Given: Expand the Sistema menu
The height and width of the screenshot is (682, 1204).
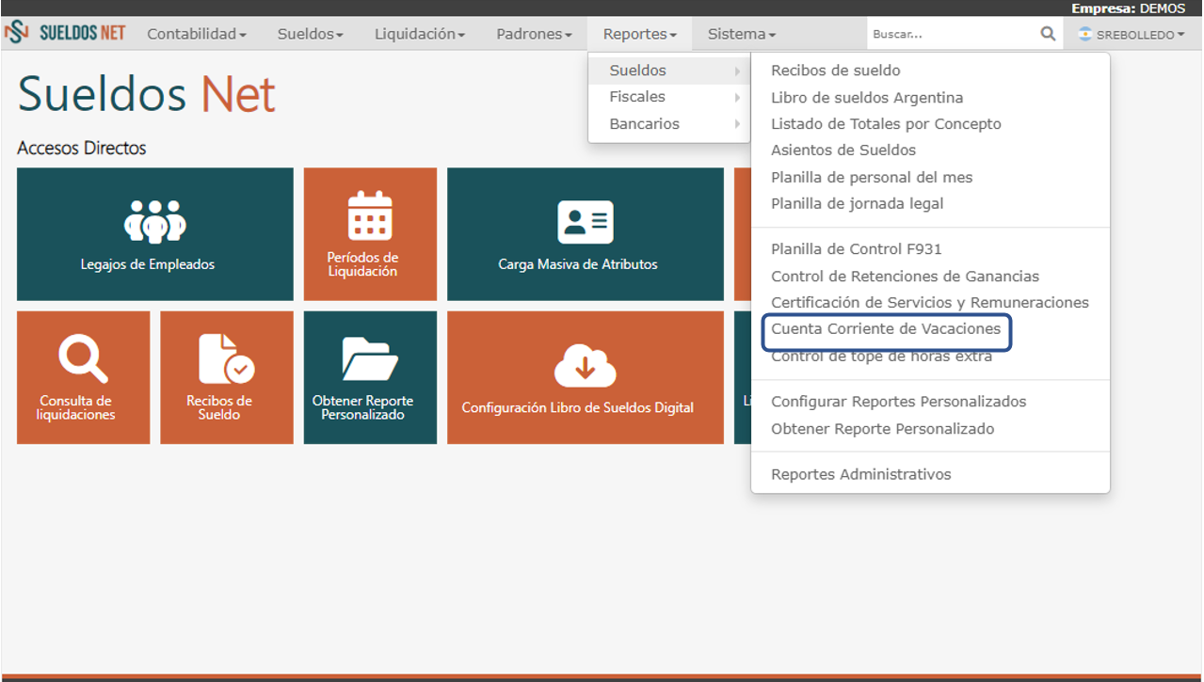Looking at the screenshot, I should click(x=742, y=34).
